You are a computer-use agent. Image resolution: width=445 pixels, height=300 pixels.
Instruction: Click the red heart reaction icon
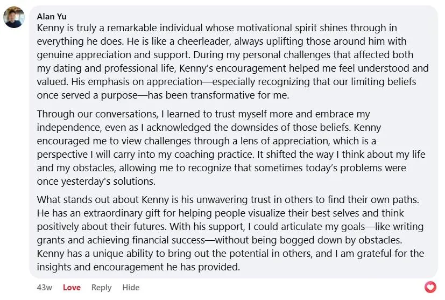click(x=430, y=287)
